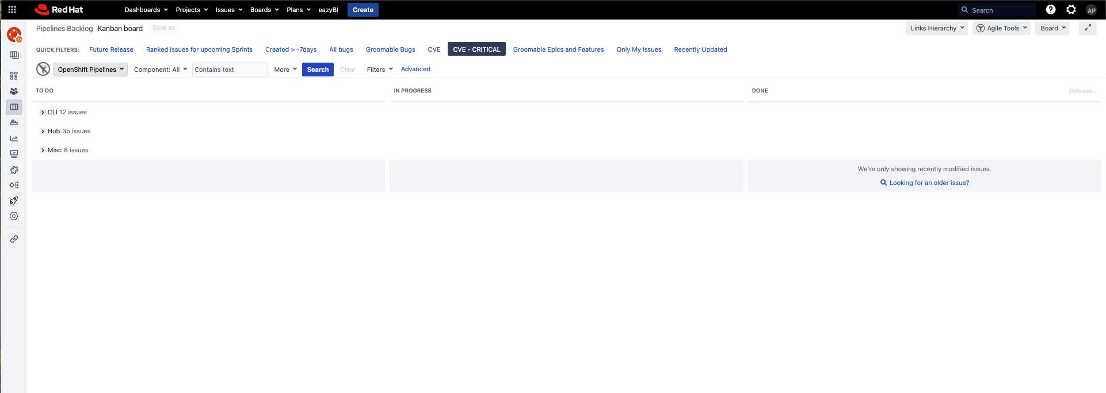
Task: Open the gear-with-list icon in sidebar
Action: (14, 185)
